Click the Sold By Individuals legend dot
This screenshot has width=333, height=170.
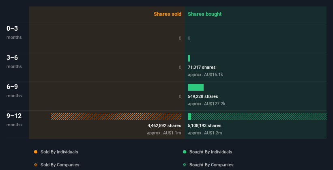[x=36, y=152]
